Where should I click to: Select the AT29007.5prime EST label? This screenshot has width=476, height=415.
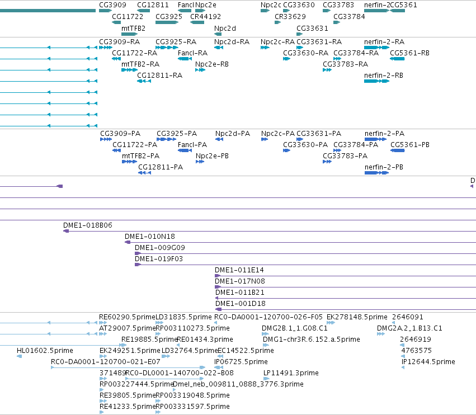click(127, 328)
